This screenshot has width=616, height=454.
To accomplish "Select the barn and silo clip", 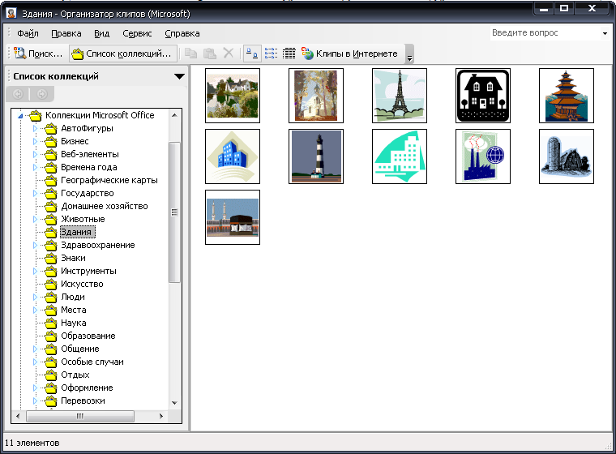I will [x=567, y=156].
